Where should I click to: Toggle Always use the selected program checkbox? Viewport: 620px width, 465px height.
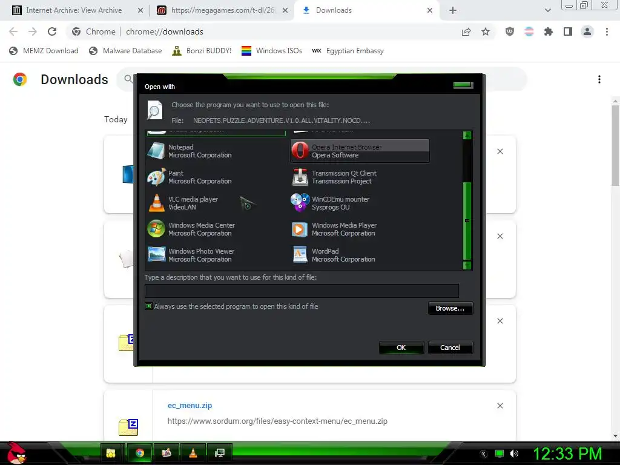pyautogui.click(x=149, y=306)
